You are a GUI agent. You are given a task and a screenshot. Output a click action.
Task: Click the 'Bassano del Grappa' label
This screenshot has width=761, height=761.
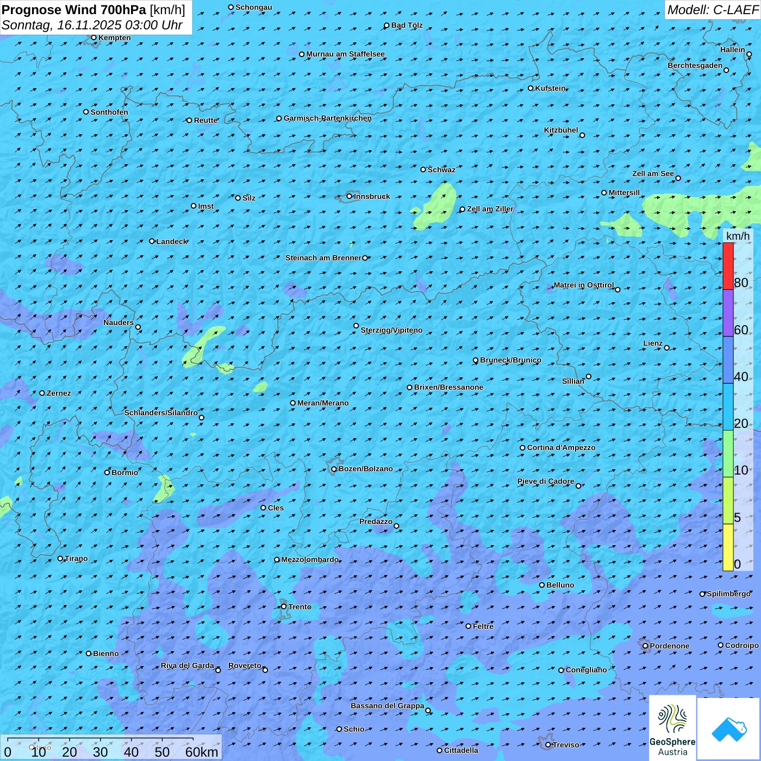(388, 706)
